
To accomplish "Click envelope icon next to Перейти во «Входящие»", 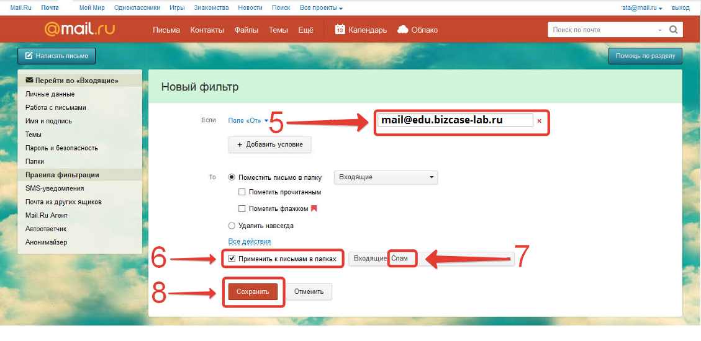I will point(29,81).
